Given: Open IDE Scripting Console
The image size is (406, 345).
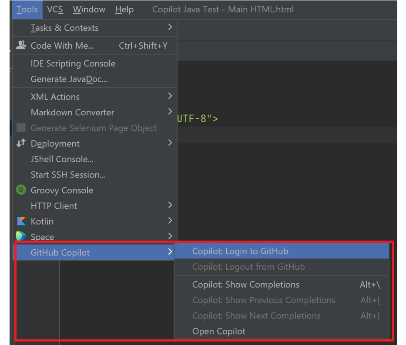Looking at the screenshot, I should tap(95, 64).
